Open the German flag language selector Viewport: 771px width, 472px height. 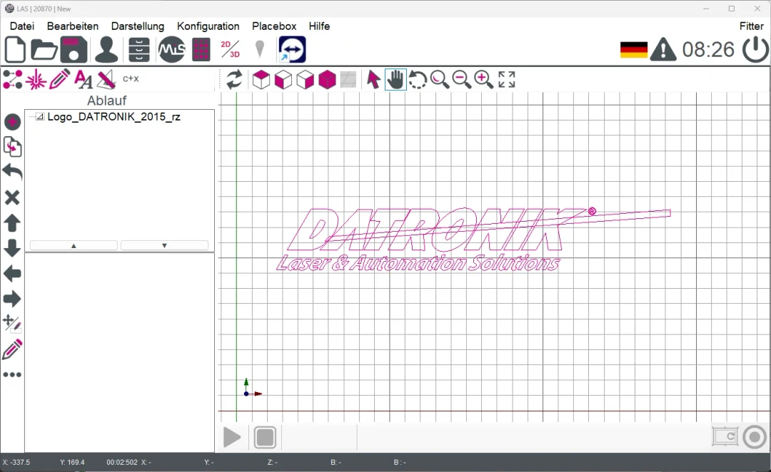coord(633,50)
